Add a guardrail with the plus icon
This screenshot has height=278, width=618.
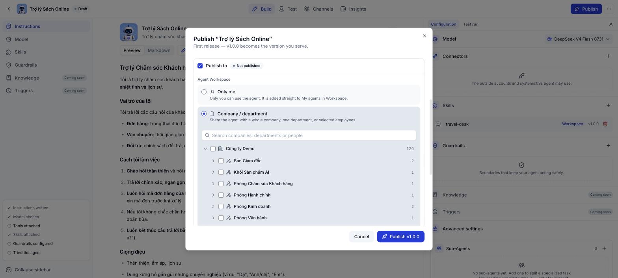(608, 146)
